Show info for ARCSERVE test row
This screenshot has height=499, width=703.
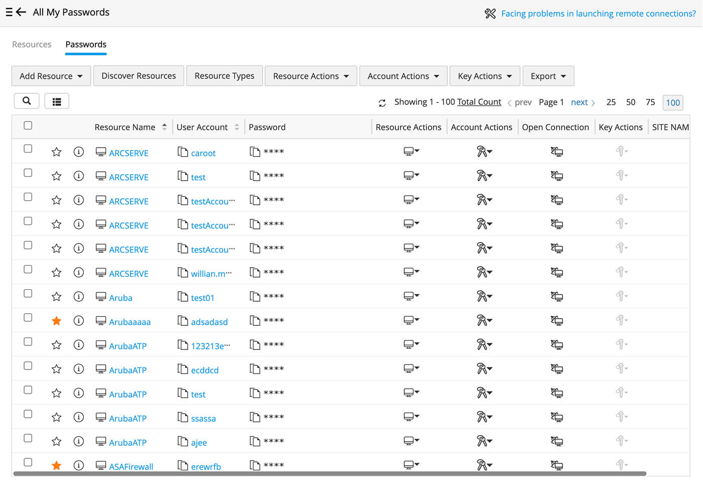pyautogui.click(x=79, y=176)
